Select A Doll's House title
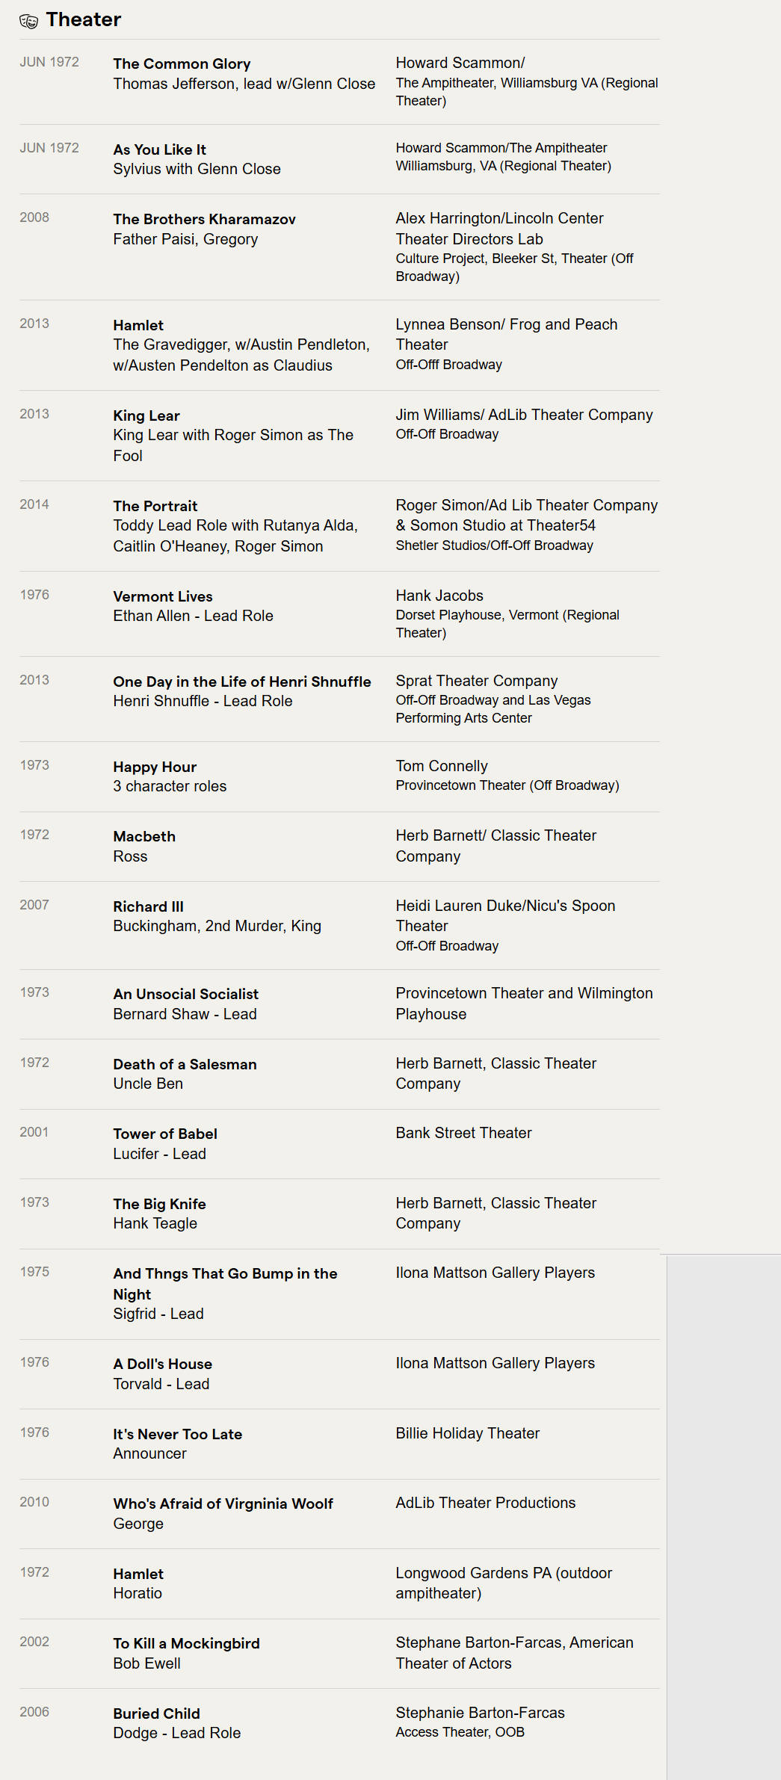Viewport: 781px width, 1780px height. click(162, 1364)
